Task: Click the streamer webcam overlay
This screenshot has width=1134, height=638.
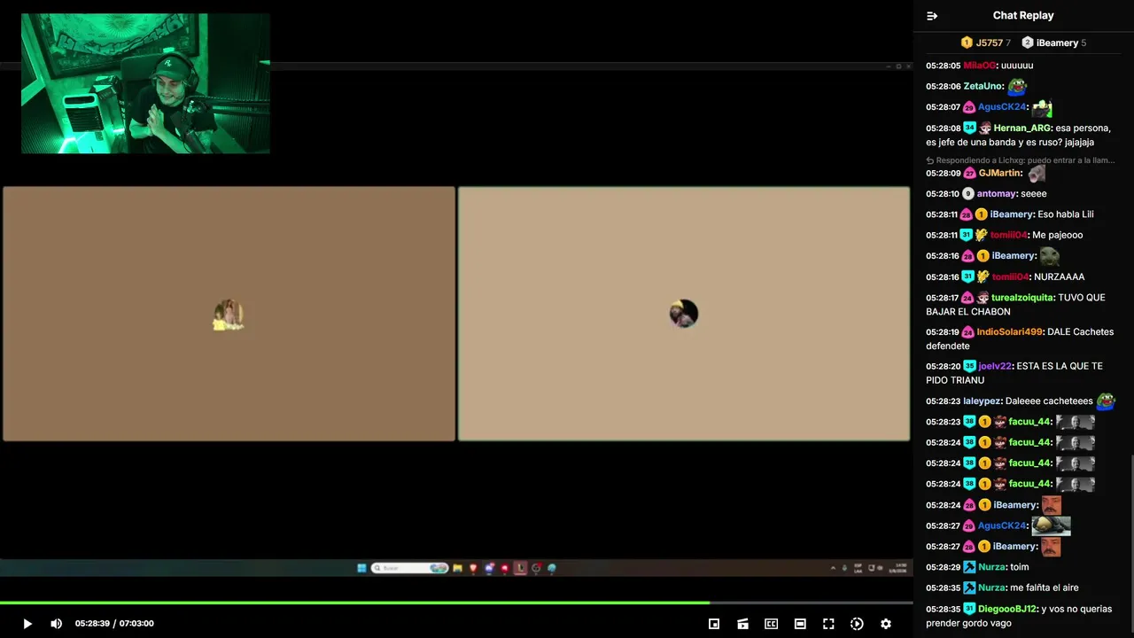Action: click(145, 83)
